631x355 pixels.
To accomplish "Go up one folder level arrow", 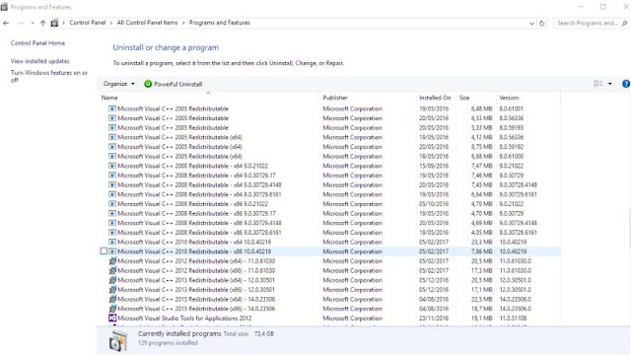I will pyautogui.click(x=42, y=23).
